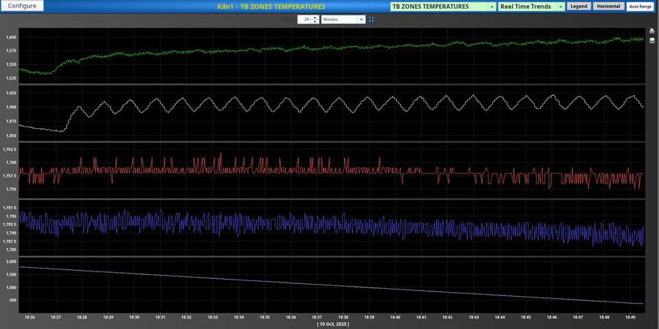Click the 1,525 axis label on green trend
Image resolution: width=659 pixels, height=329 pixels.
click(x=11, y=78)
